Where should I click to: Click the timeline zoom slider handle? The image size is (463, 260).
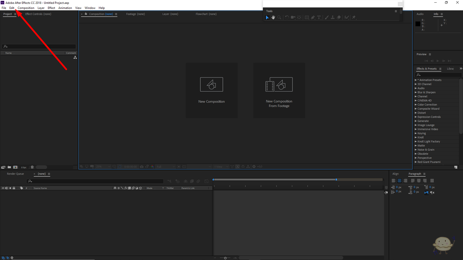coord(225,258)
